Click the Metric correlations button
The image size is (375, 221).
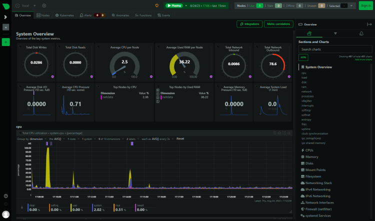(278, 24)
